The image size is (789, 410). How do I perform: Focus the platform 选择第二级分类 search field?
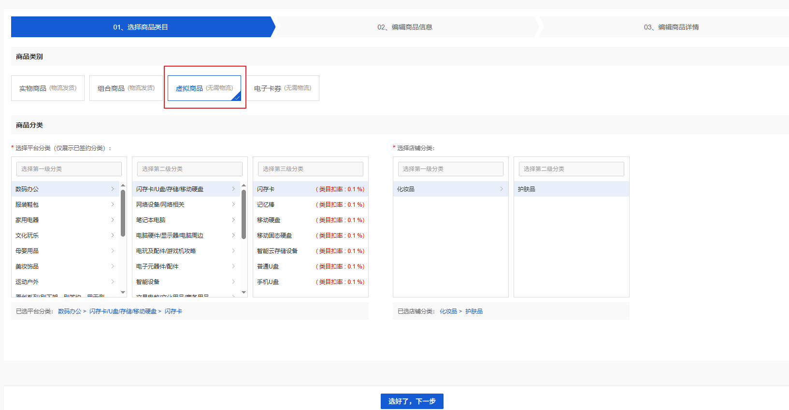(190, 169)
